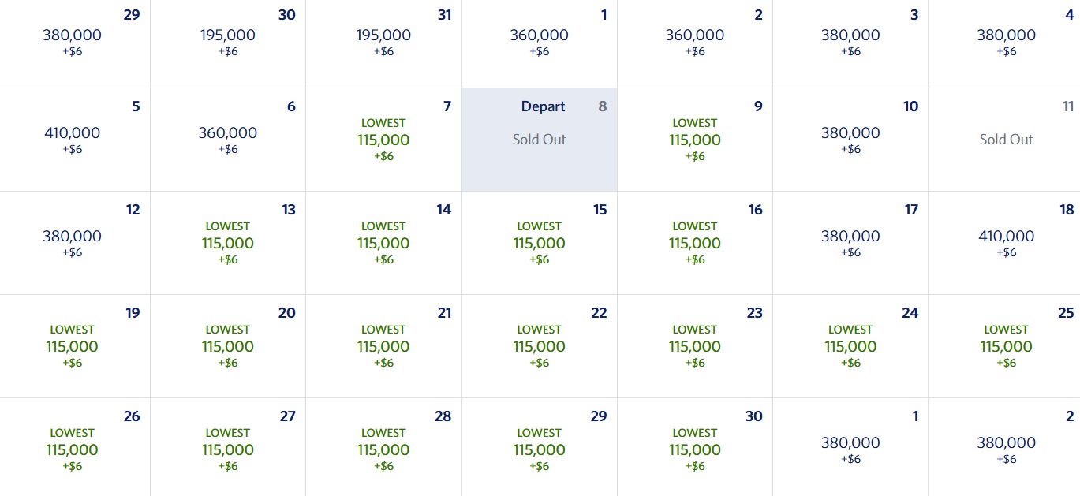Click the LOWEST fare on the 13th

coord(227,242)
